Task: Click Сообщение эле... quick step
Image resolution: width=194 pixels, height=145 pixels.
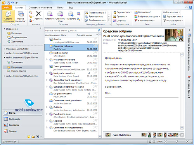Action: pyautogui.click(x=96, y=20)
